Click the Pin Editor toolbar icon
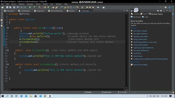The width and height of the screenshot is (175, 98). 104,7
